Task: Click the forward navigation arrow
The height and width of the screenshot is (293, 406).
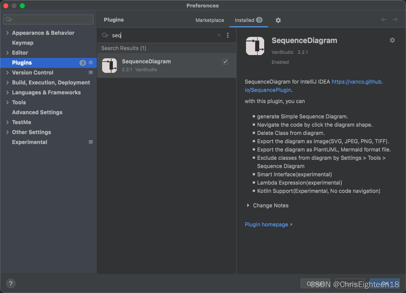Action: [x=395, y=19]
